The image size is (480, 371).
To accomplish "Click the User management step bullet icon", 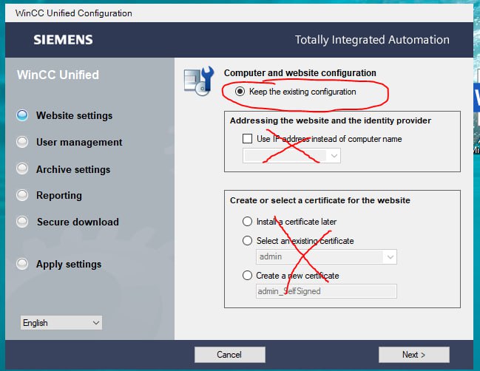I will [x=22, y=142].
